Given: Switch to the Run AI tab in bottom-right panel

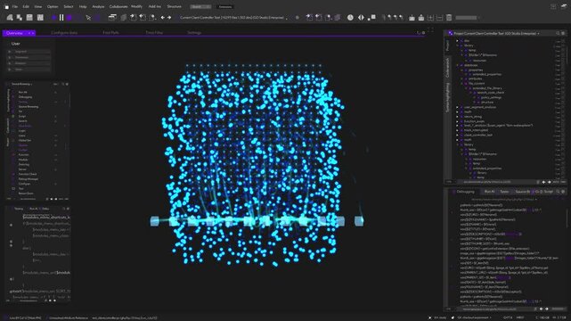Looking at the screenshot, I should (x=489, y=192).
